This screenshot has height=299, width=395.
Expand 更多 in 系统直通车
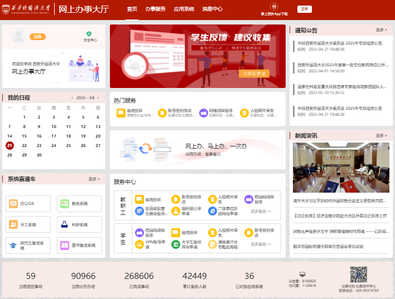94,179
